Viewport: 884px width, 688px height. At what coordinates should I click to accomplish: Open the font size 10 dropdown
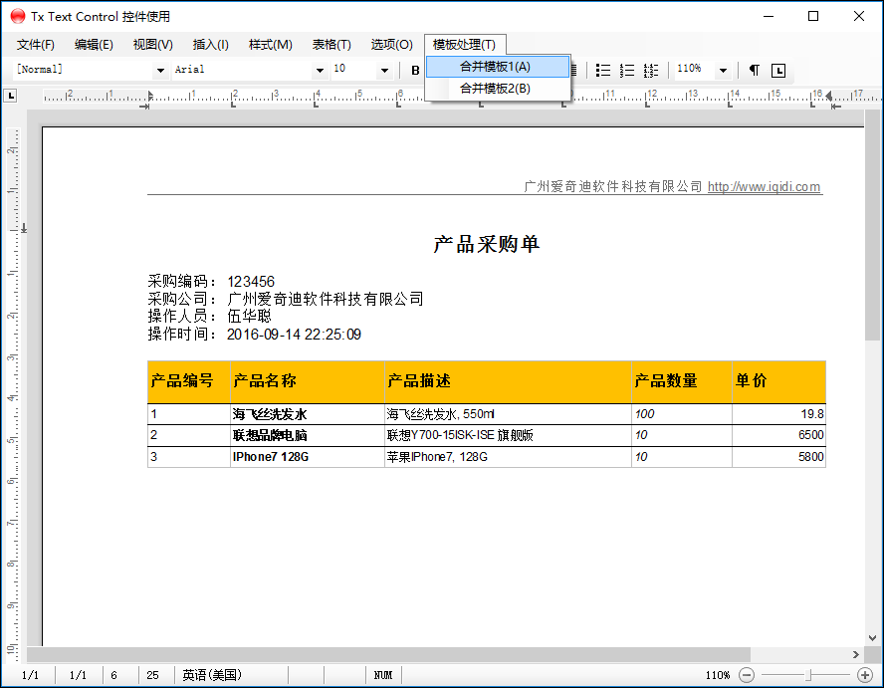pyautogui.click(x=384, y=71)
